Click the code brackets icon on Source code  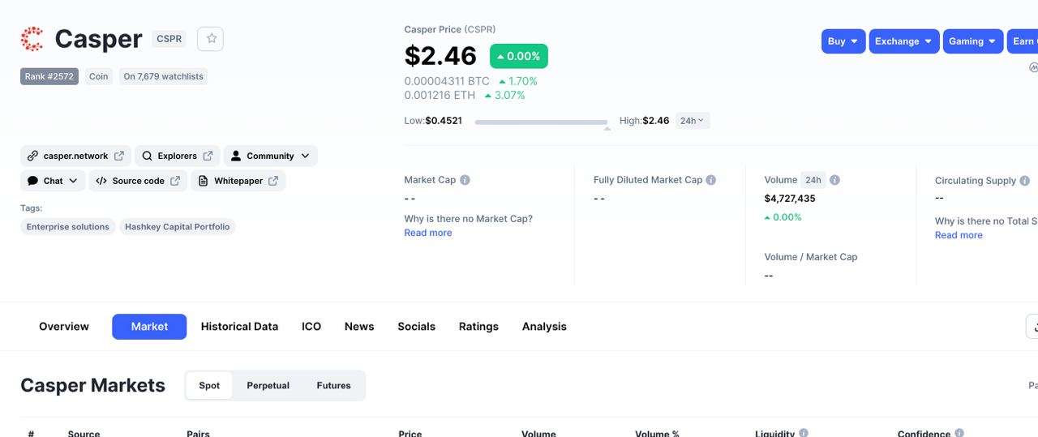tap(101, 181)
